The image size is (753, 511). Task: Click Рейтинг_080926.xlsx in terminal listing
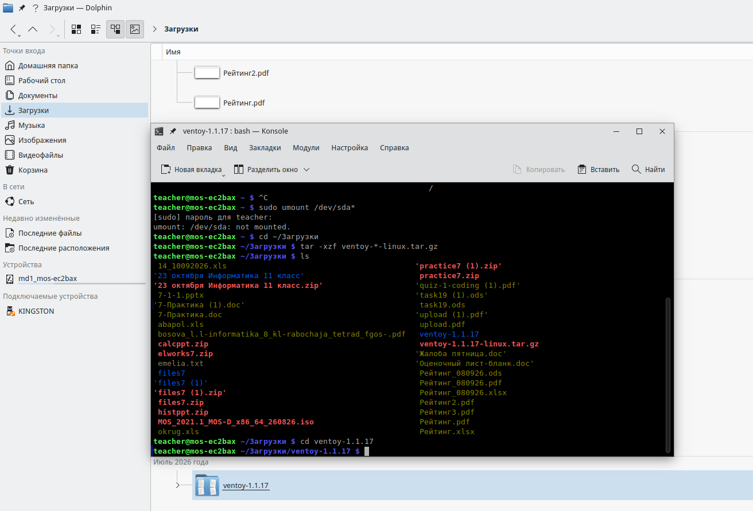coord(463,393)
